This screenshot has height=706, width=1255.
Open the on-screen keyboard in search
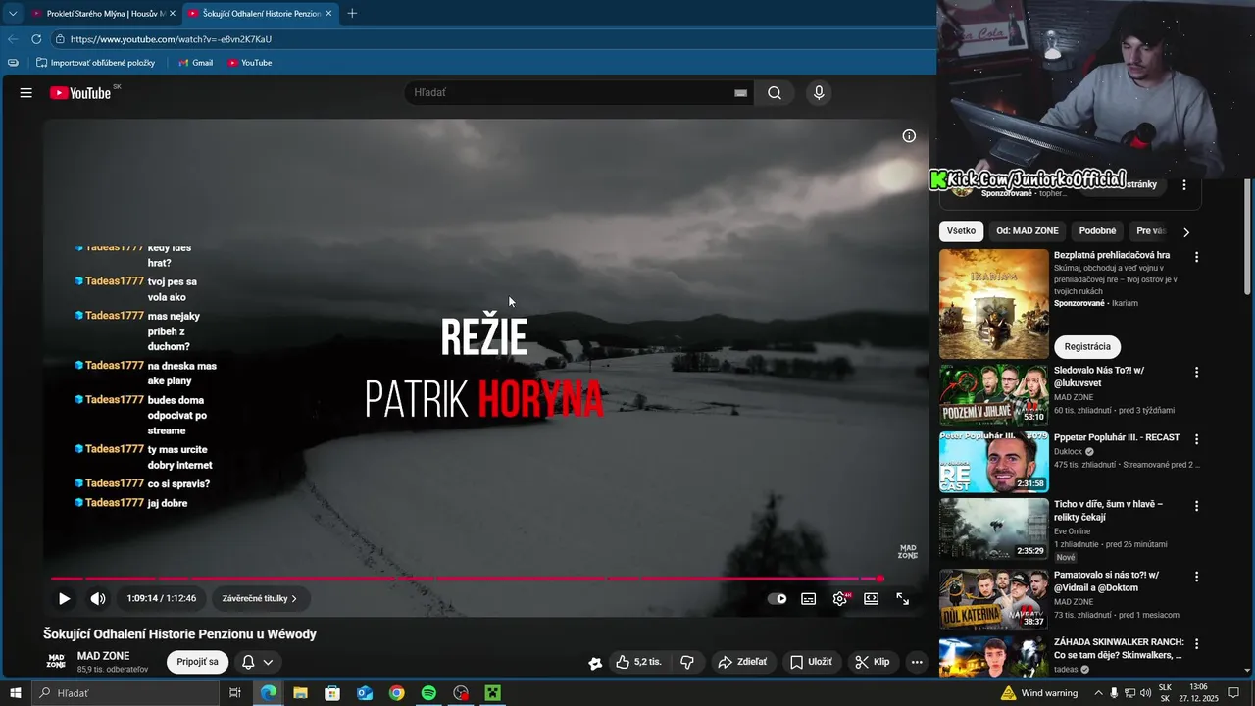pos(740,93)
